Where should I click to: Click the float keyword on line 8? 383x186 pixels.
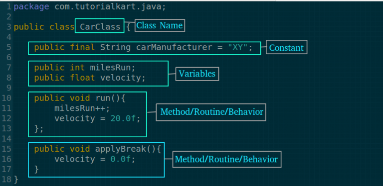coord(82,78)
